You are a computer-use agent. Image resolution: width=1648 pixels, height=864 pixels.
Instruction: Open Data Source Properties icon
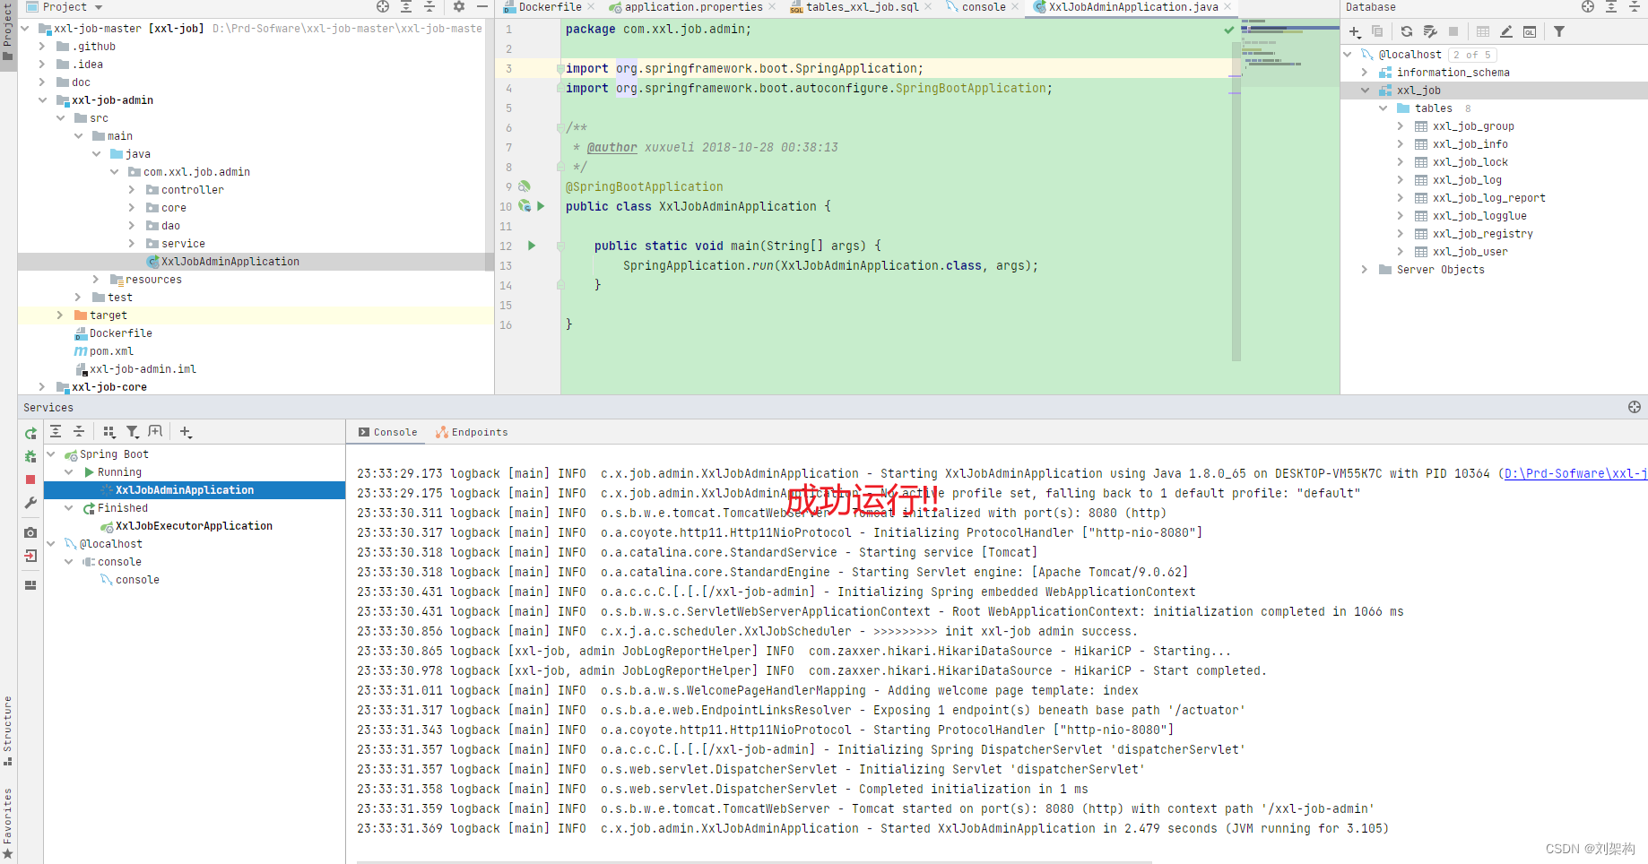pos(1430,31)
